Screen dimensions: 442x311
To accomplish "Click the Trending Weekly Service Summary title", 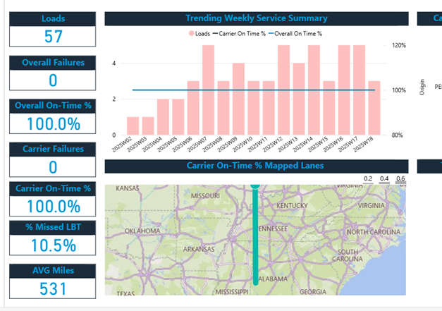I will click(x=257, y=18).
